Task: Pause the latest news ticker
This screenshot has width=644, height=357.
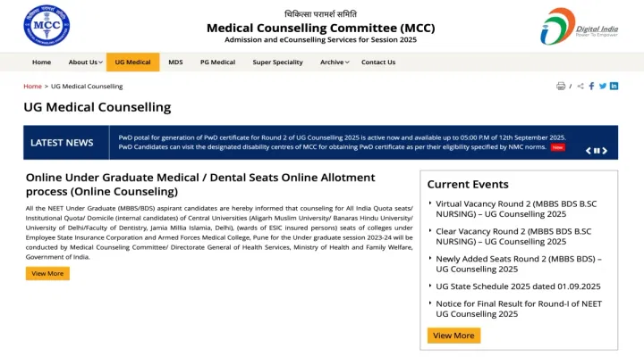Action: click(x=597, y=151)
